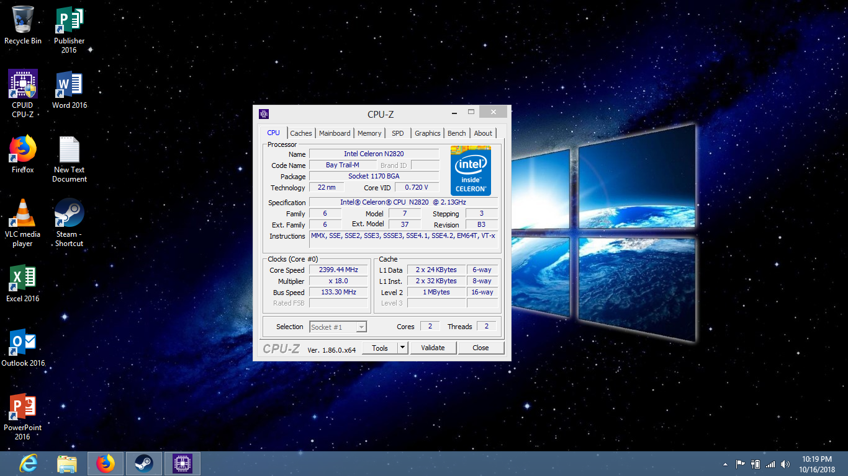Click the Tools button

380,348
